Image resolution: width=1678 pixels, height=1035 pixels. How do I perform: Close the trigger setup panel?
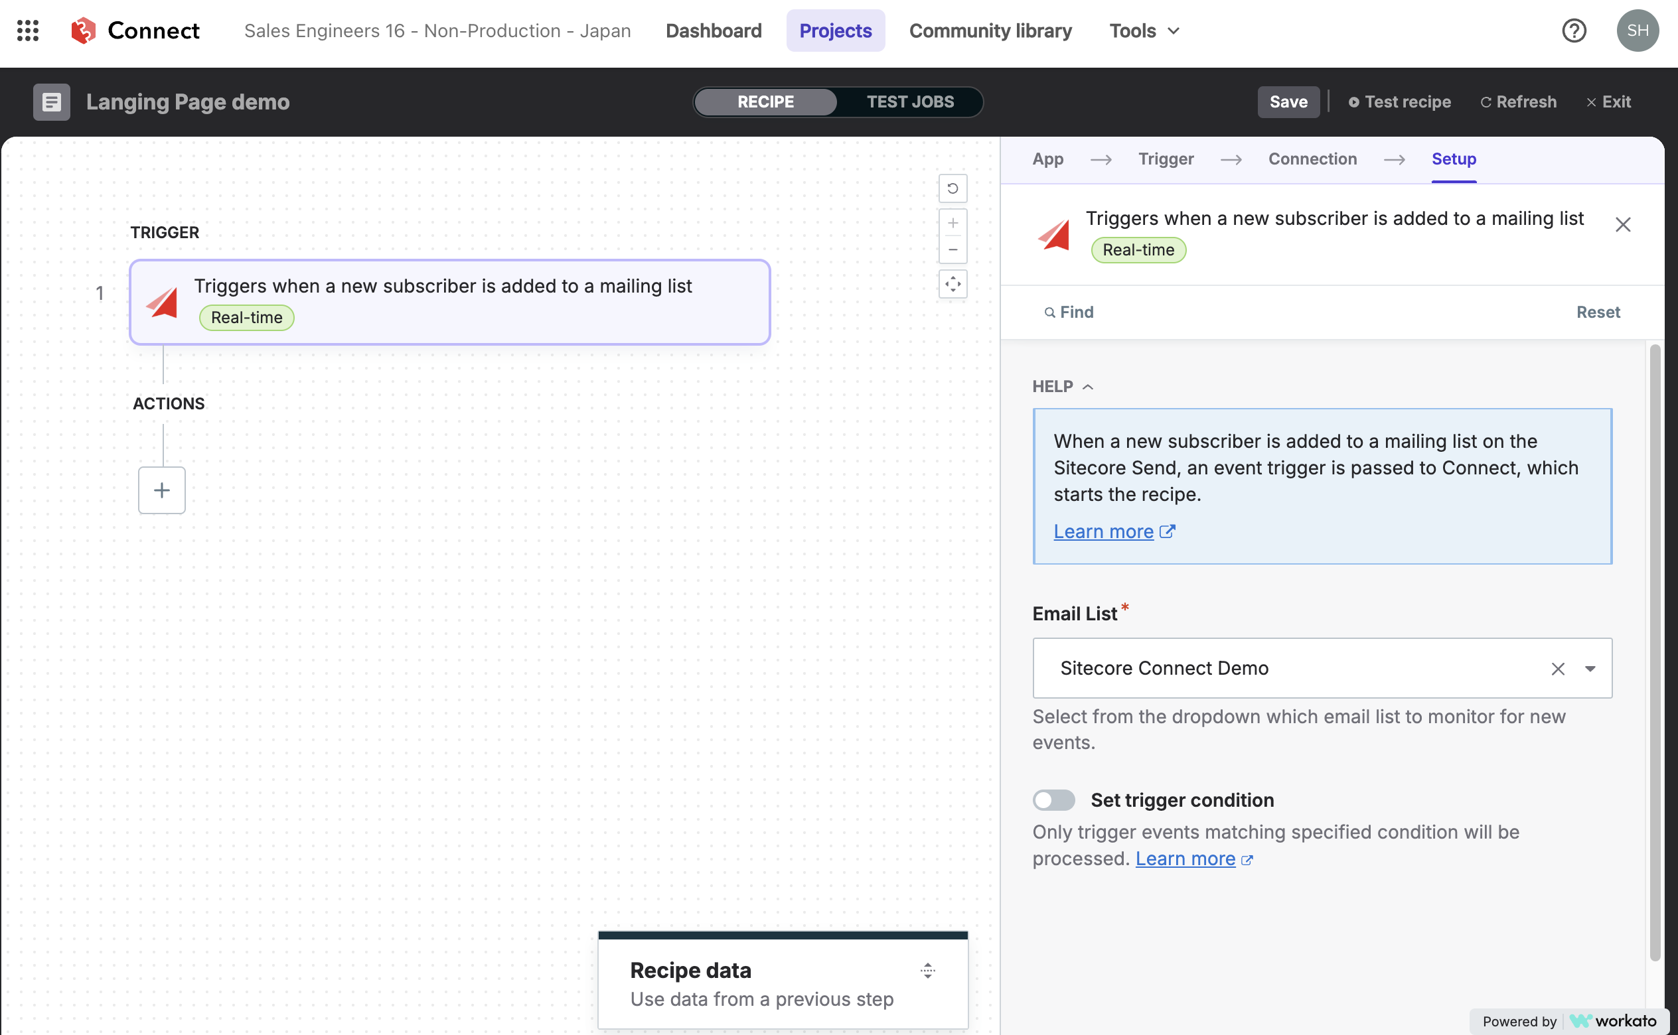[1622, 224]
